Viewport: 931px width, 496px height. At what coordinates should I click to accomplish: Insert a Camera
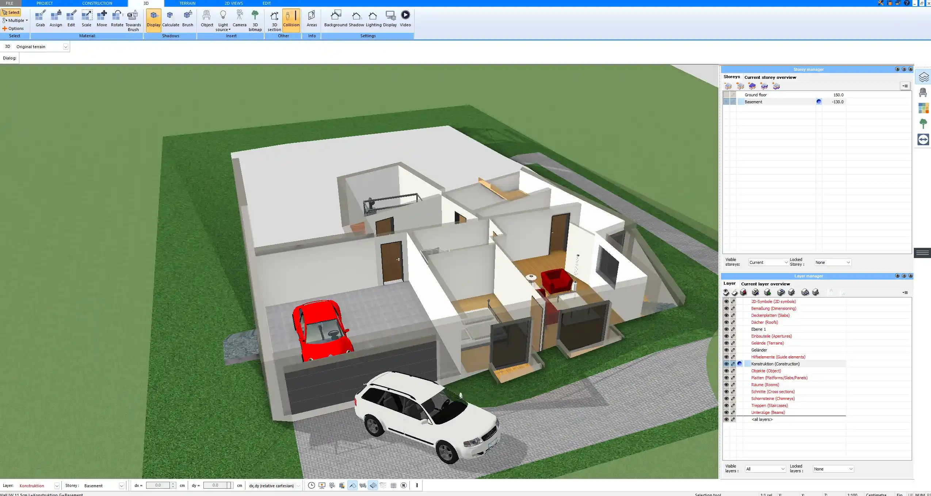pyautogui.click(x=240, y=19)
